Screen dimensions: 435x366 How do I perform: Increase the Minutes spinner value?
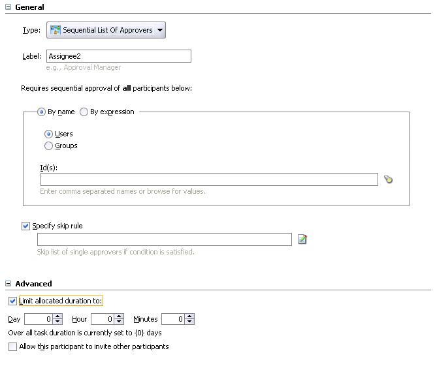[189, 316]
